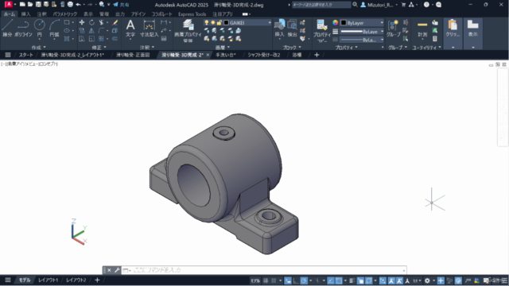The height and width of the screenshot is (286, 509).
Task: Expand the 画層 (Layers) panel
Action: coord(223,48)
